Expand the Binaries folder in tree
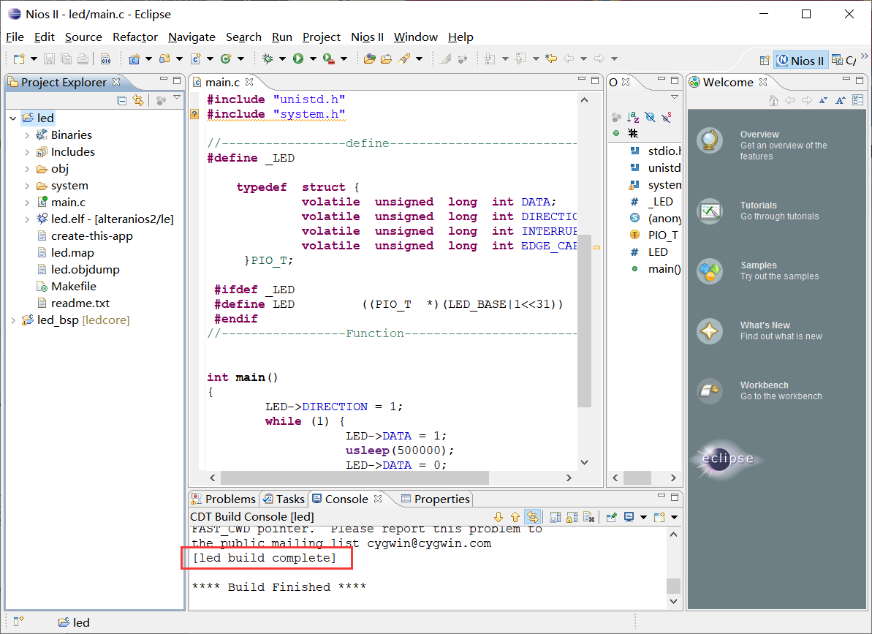 [27, 135]
